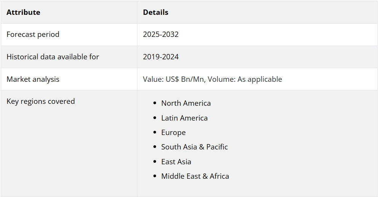Viewport: 378px width, 197px height.
Task: Click the bullet beside East Asia
Action: [x=154, y=162]
